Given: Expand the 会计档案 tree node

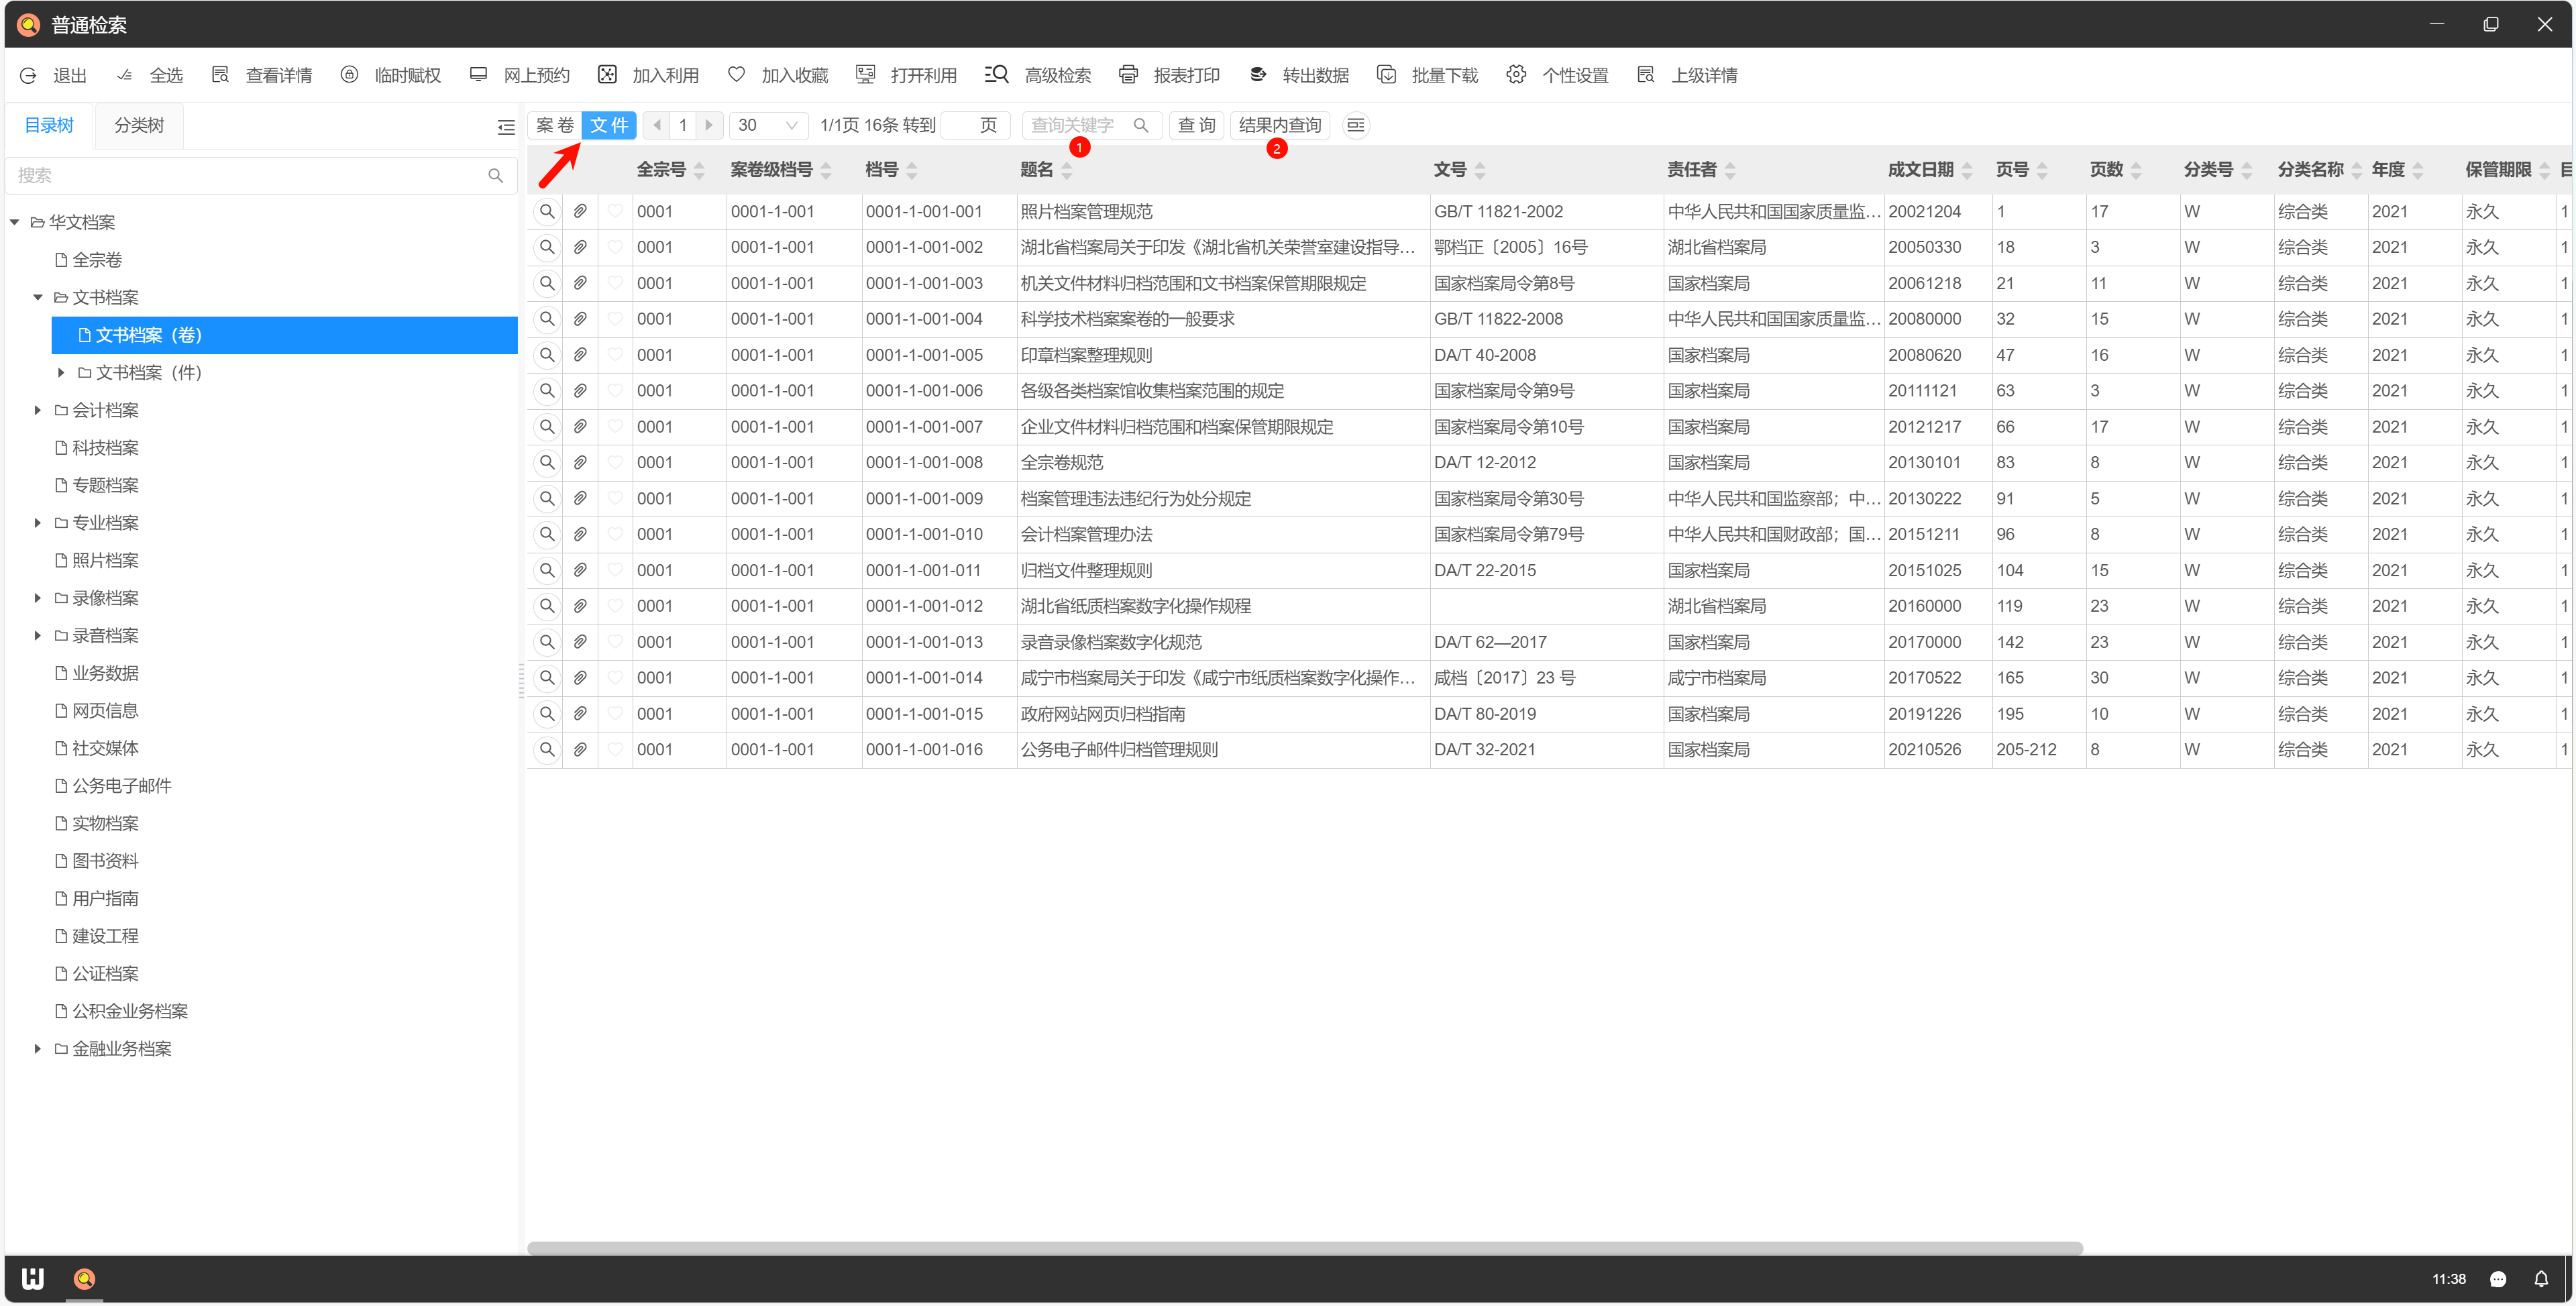Looking at the screenshot, I should tap(38, 410).
